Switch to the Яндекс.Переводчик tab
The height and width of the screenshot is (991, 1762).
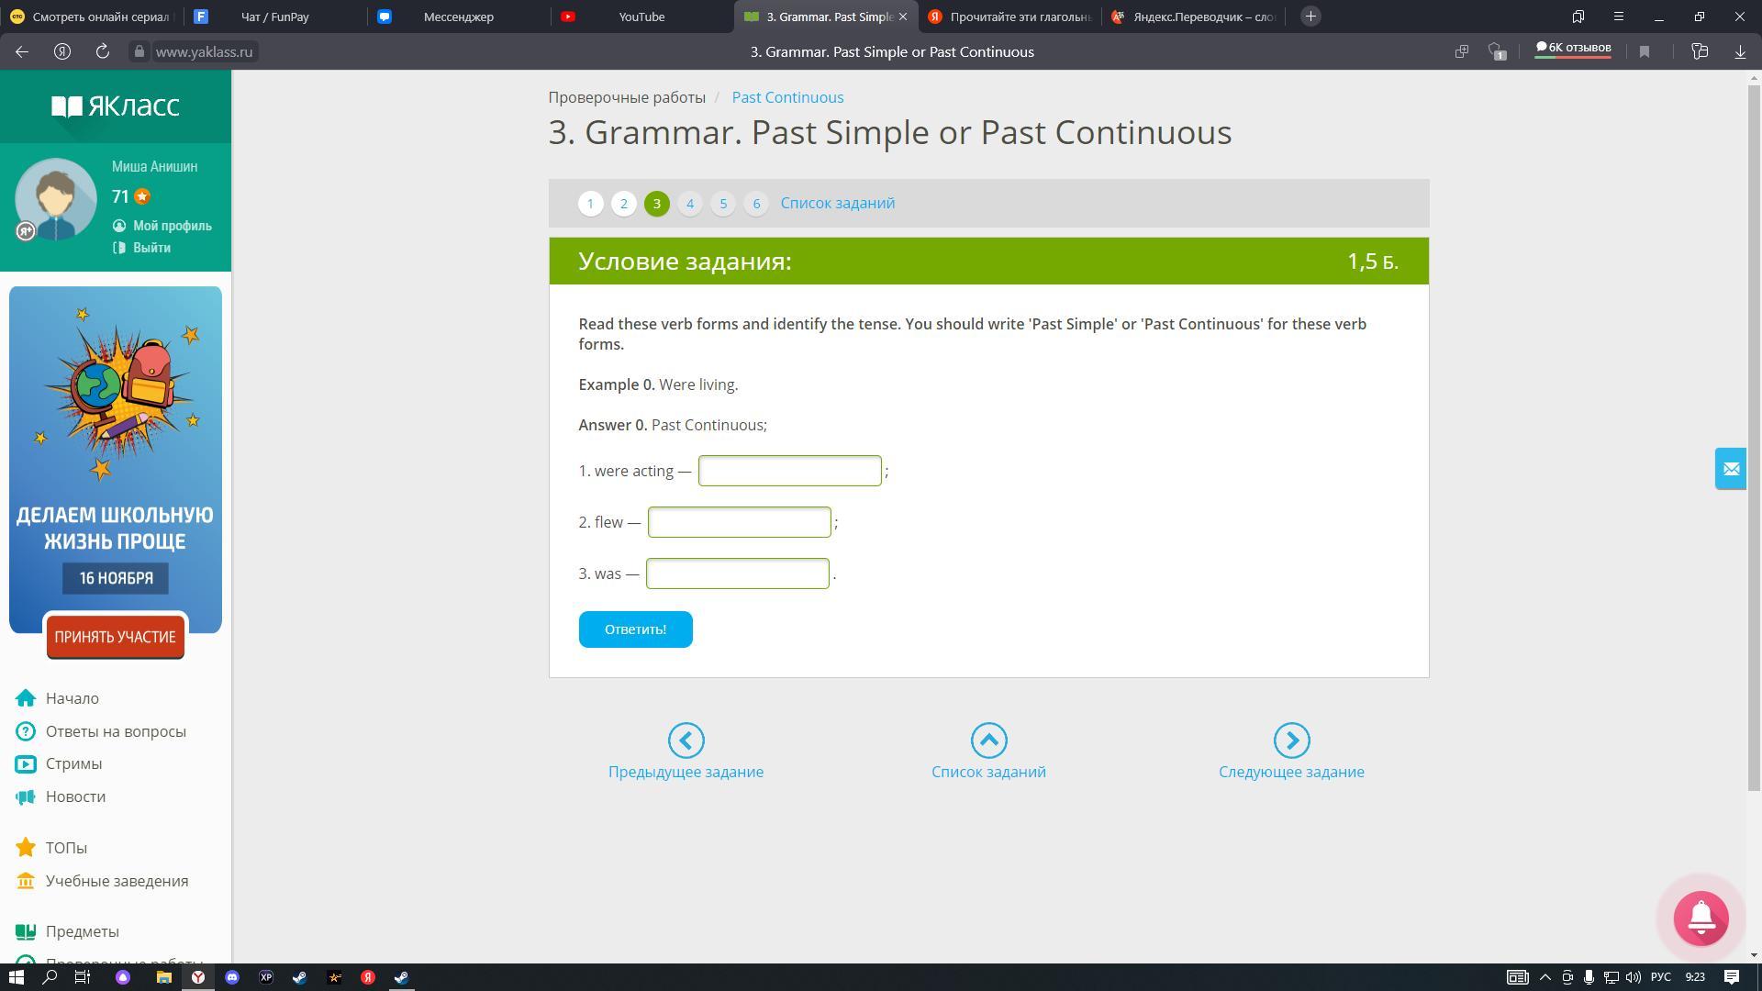pos(1202,17)
